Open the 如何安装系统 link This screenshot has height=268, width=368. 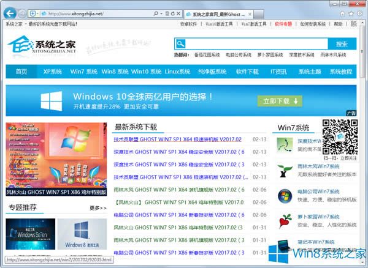click(313, 24)
